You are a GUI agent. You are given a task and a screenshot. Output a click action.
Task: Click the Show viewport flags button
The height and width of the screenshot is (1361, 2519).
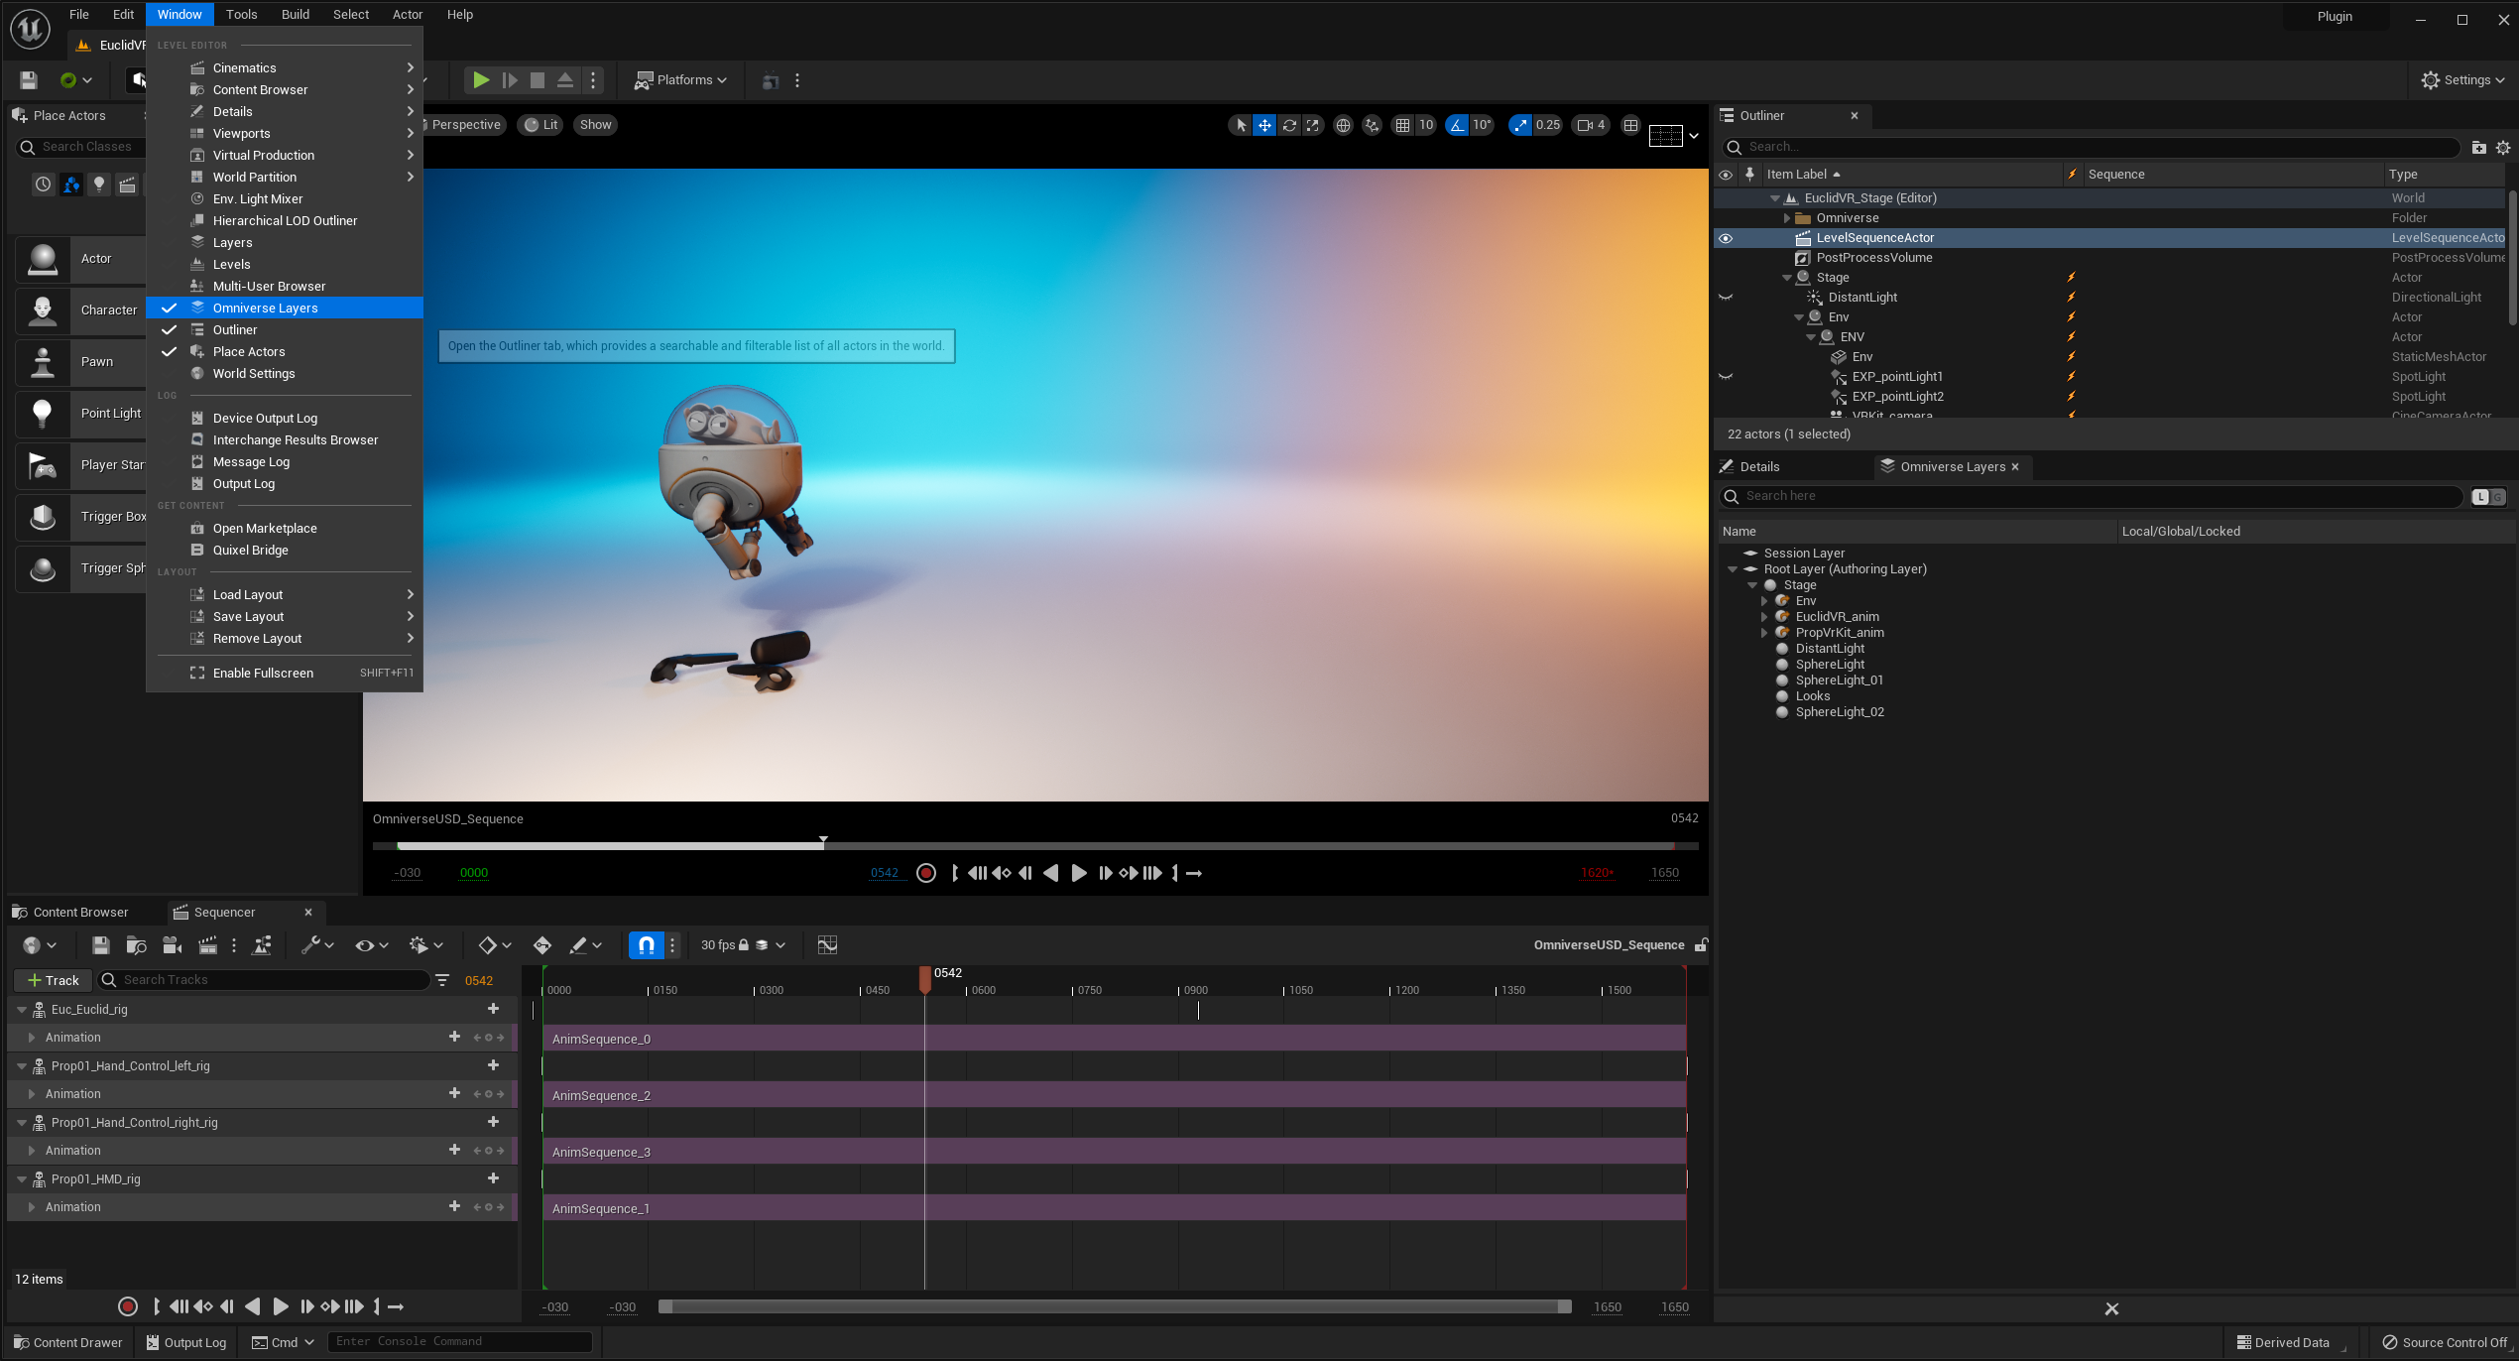point(595,125)
